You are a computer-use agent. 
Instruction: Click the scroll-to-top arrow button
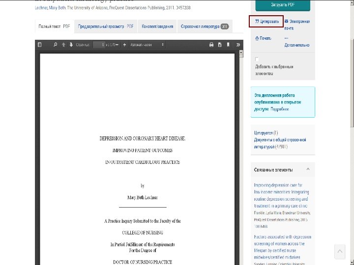[340, 251]
